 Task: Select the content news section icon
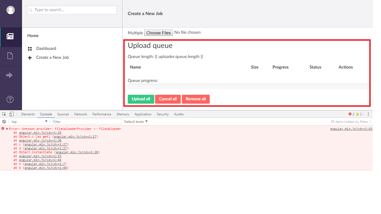[x=10, y=36]
